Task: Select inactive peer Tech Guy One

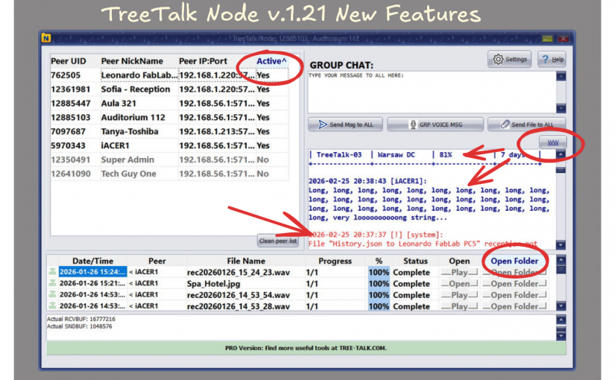Action: pos(169,174)
